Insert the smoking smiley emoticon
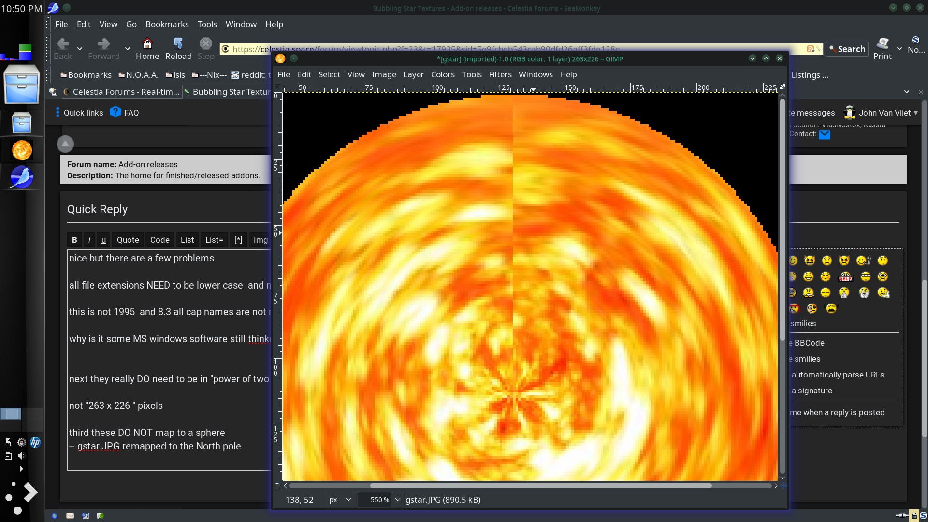This screenshot has width=928, height=522. (x=864, y=261)
